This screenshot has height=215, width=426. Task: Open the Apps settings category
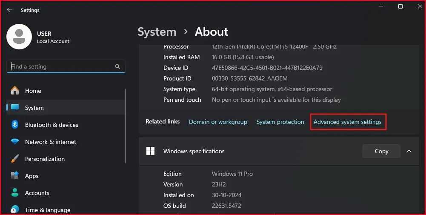[65, 176]
